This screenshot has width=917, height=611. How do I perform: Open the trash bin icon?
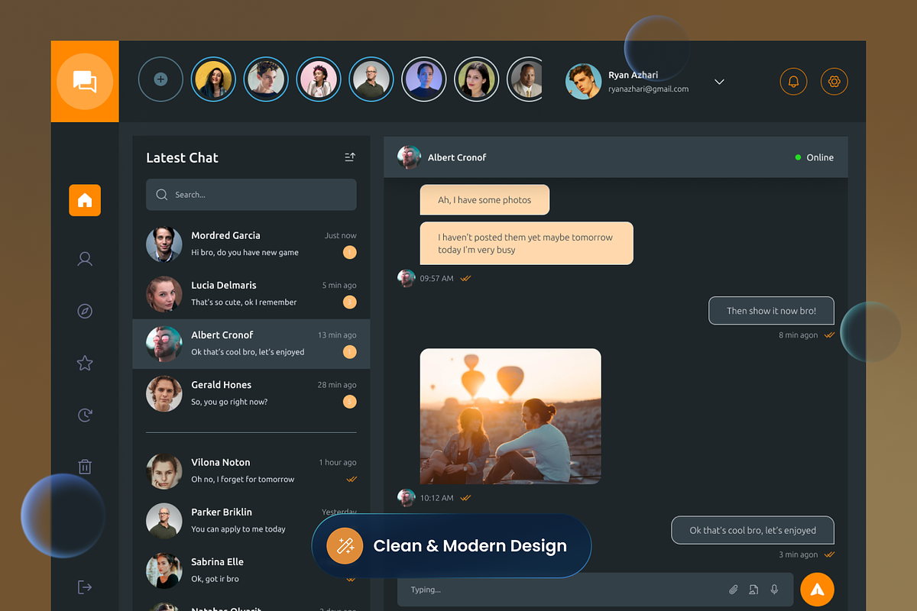point(85,467)
